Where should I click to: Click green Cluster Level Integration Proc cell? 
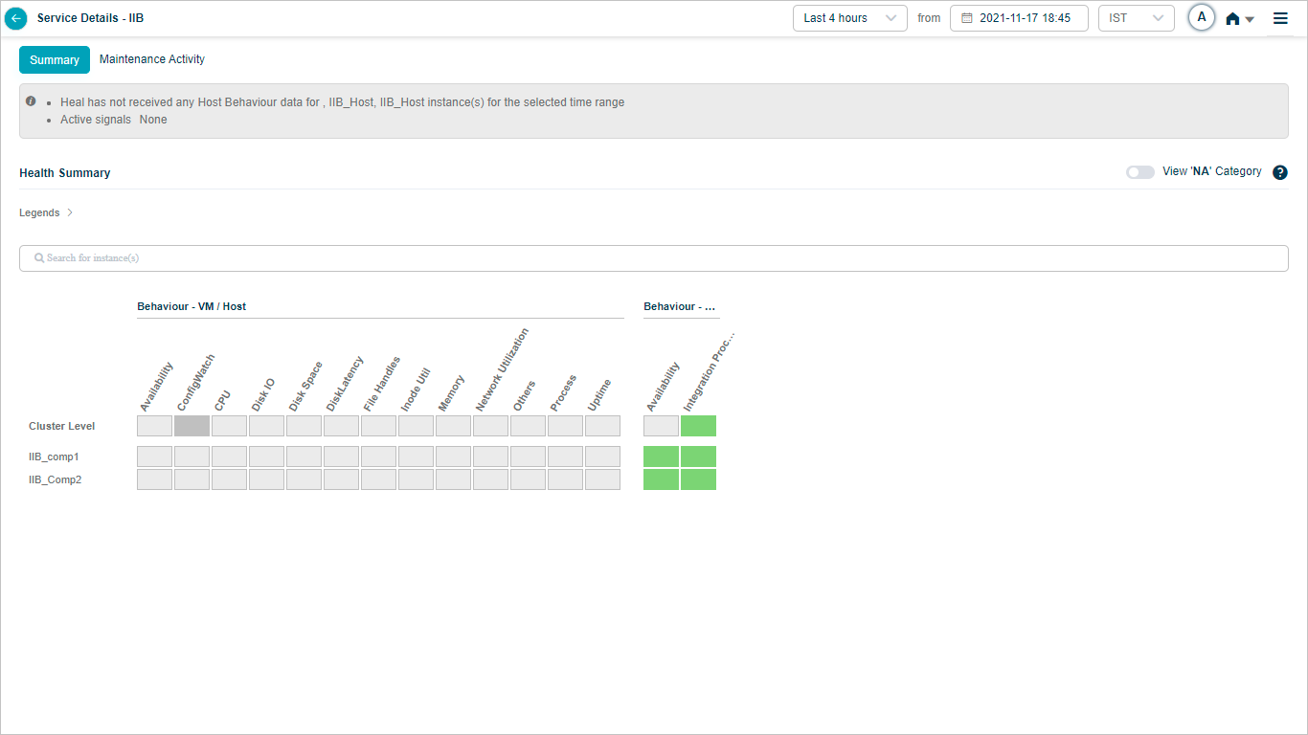point(698,426)
